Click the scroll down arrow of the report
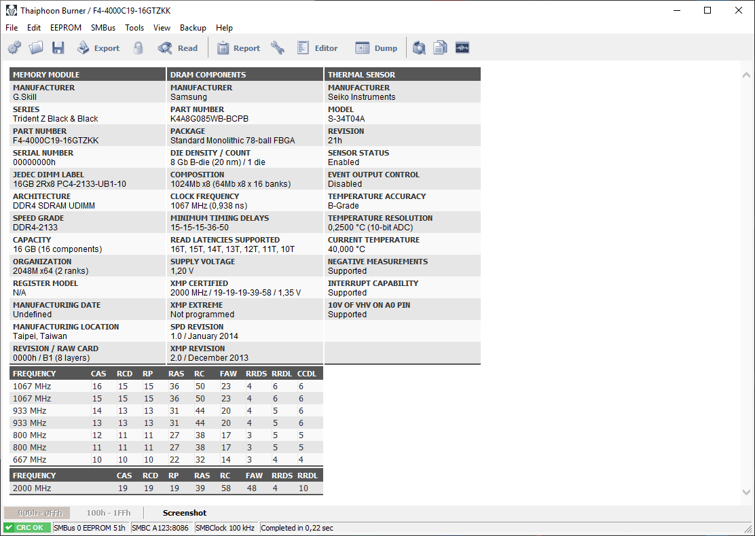The height and width of the screenshot is (536, 755). pyautogui.click(x=746, y=492)
